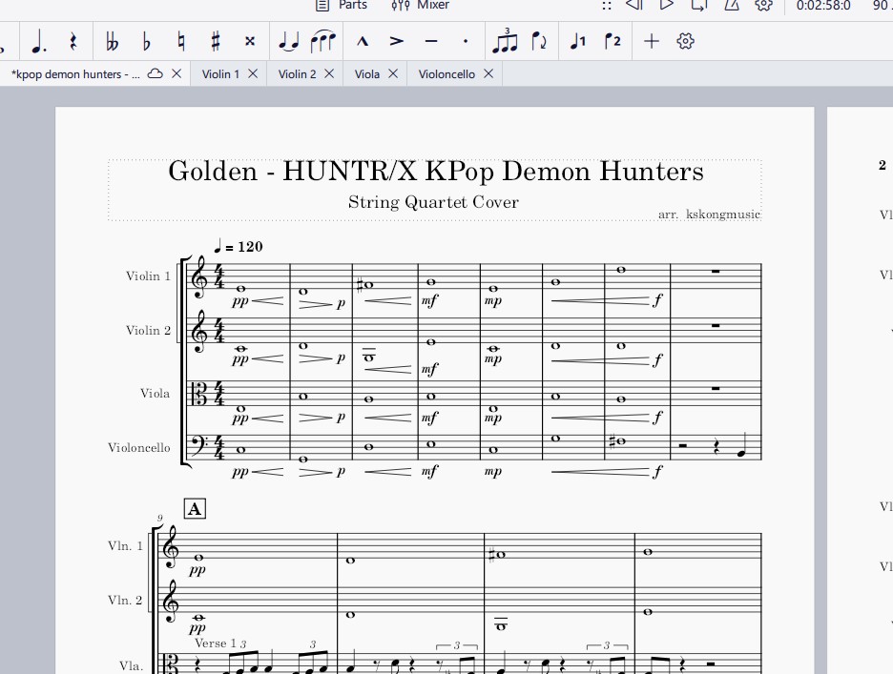Viewport: 893px width, 674px height.
Task: Flip note stem direction
Action: tap(539, 41)
